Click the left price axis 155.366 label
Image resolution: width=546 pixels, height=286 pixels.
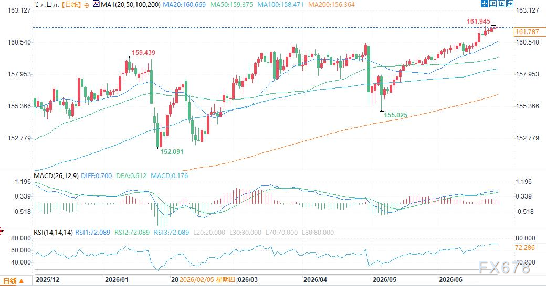pos(19,106)
